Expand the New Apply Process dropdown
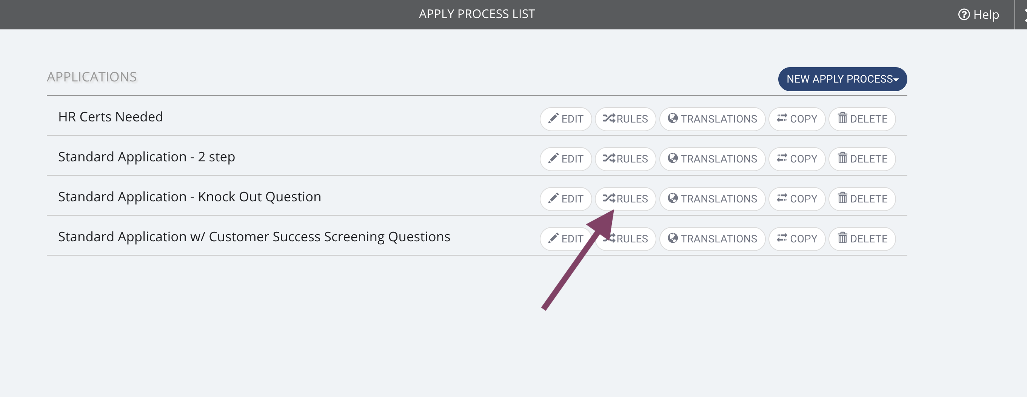Viewport: 1027px width, 397px height. click(842, 79)
